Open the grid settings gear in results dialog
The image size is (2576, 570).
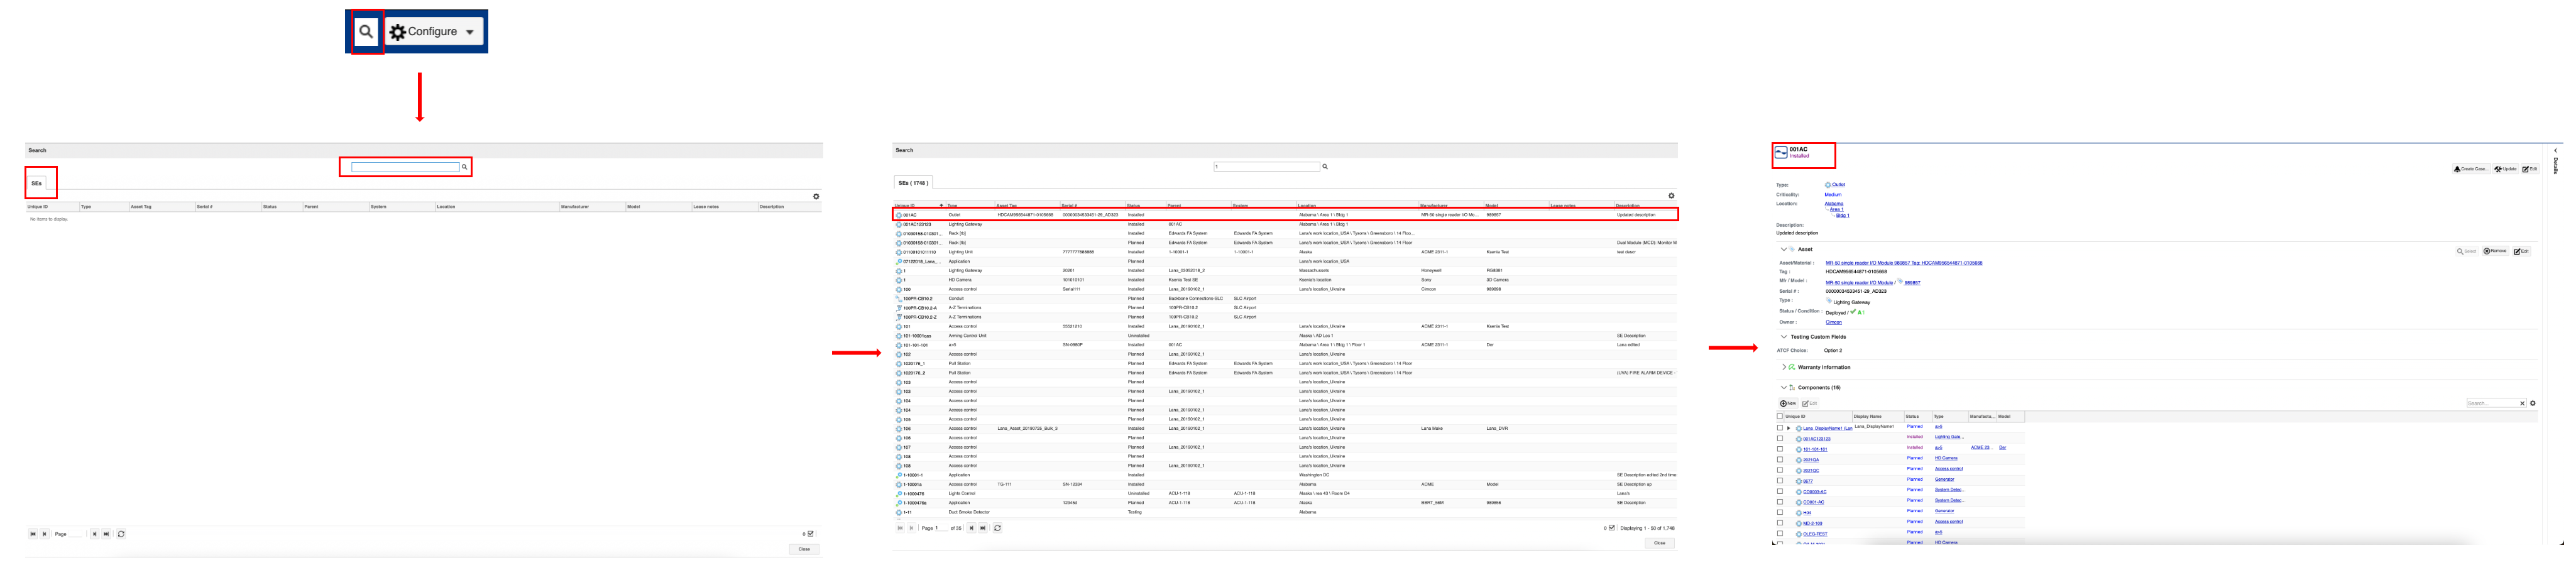1671,196
